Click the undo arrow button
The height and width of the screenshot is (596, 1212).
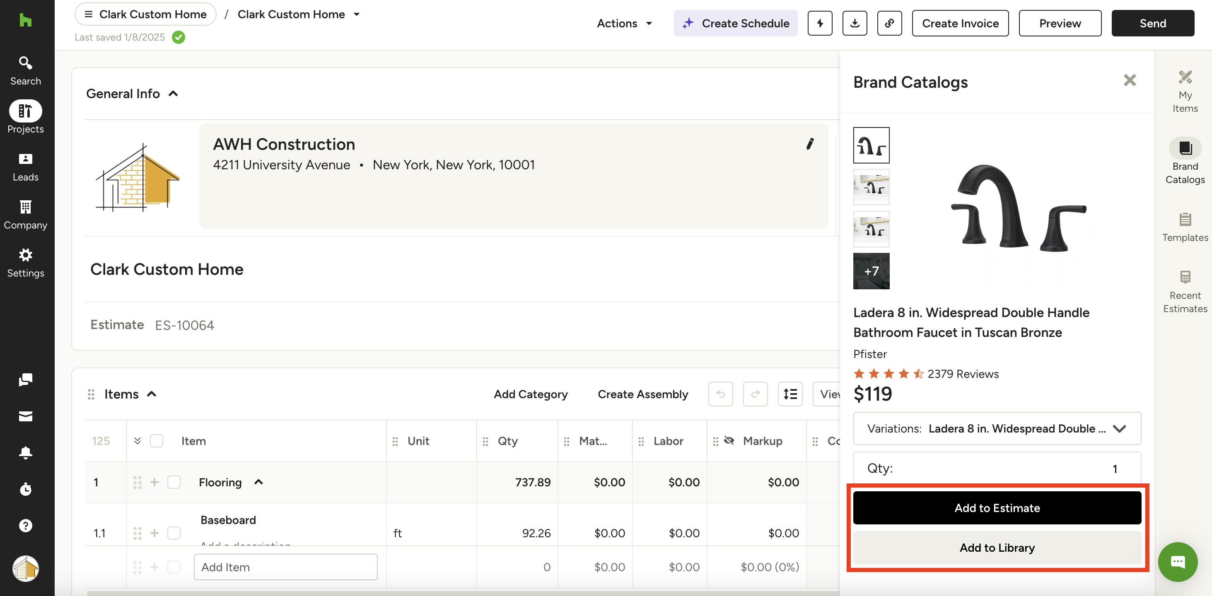coord(720,394)
